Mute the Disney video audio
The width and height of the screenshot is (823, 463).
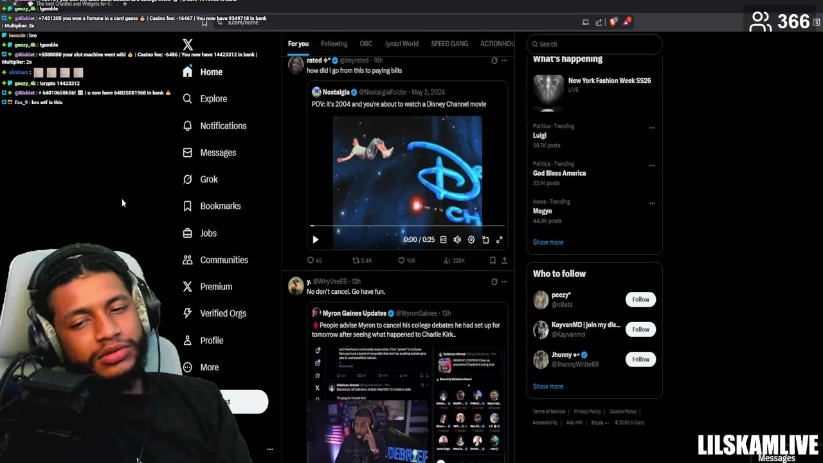tap(457, 239)
